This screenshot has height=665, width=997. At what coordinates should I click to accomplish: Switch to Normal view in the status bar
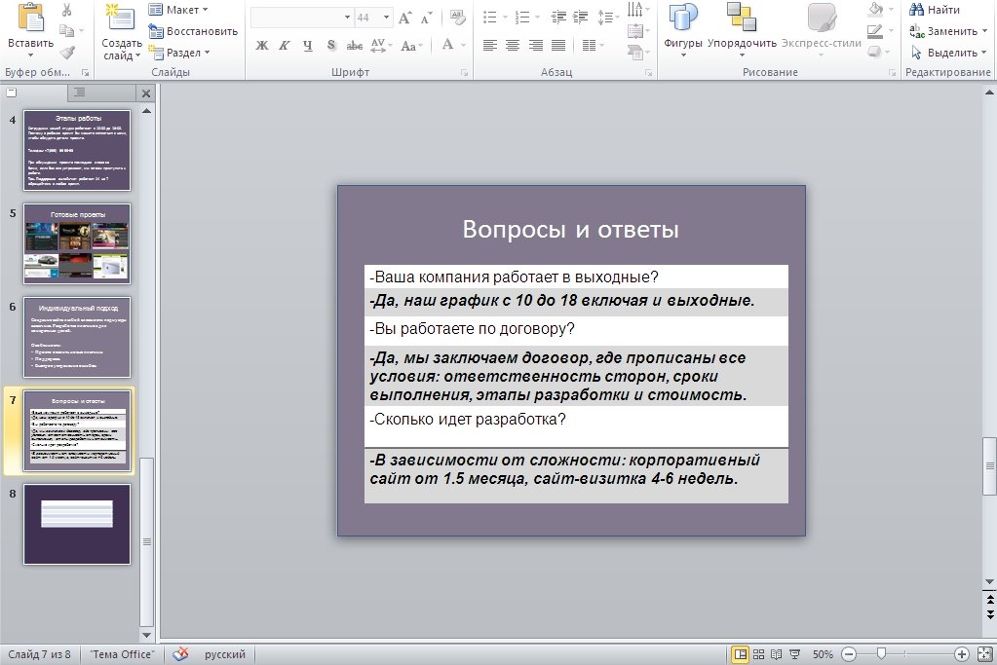coord(740,653)
